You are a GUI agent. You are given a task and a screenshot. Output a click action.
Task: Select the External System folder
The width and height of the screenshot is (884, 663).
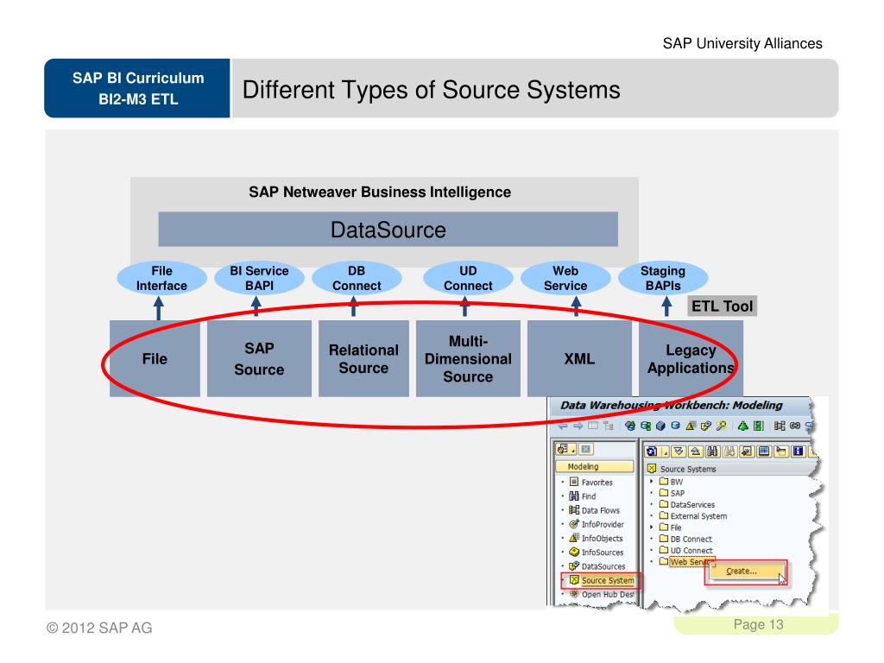tap(693, 516)
